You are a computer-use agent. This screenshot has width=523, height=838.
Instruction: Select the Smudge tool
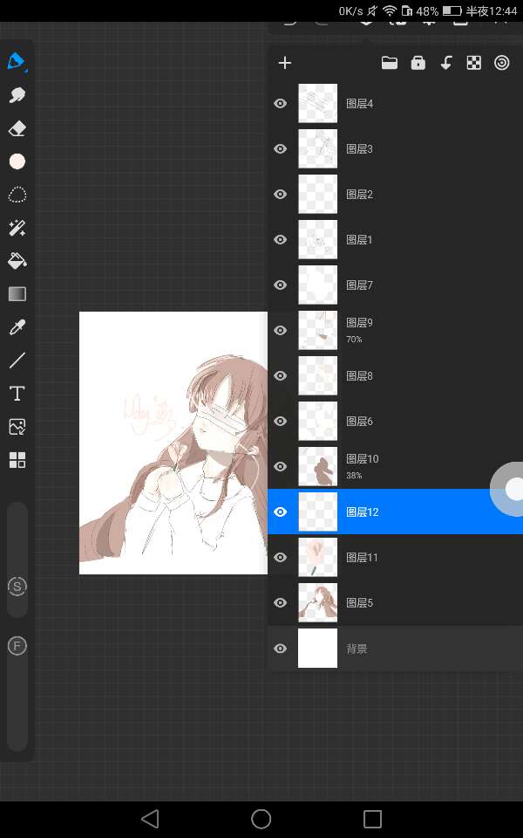pyautogui.click(x=17, y=95)
